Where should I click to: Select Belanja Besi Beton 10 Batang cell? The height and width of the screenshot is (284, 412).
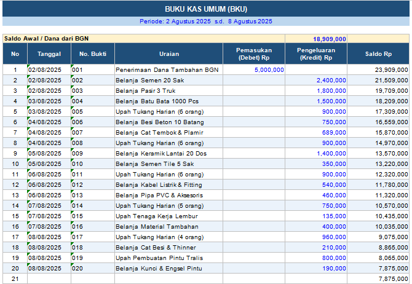pos(168,122)
